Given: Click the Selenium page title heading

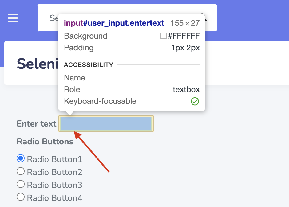Looking at the screenshot, I should (x=38, y=64).
